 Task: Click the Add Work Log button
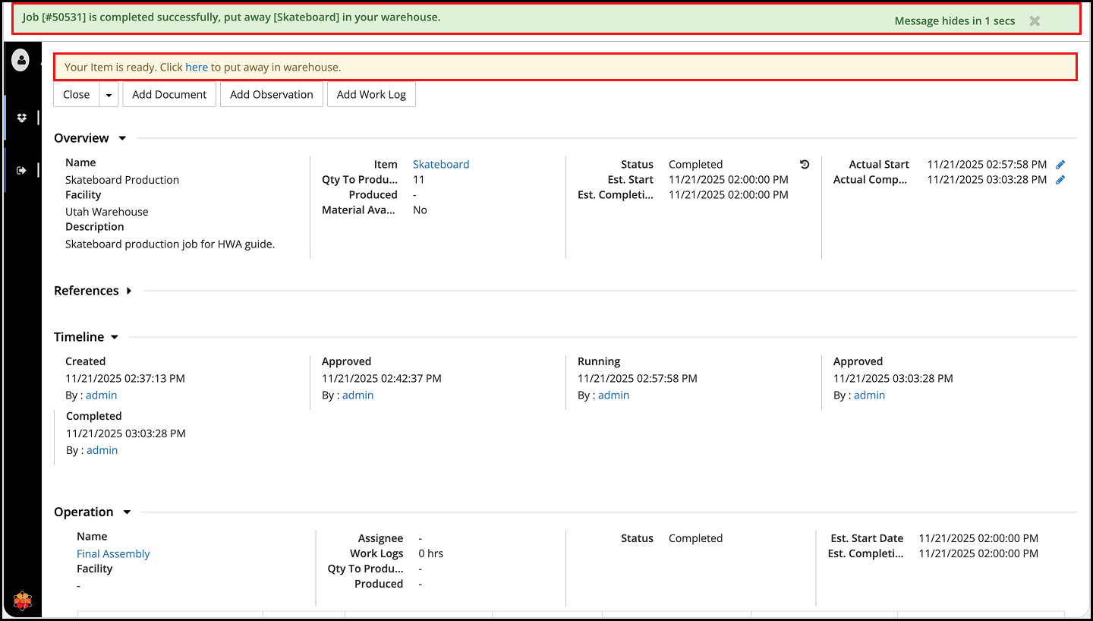point(371,95)
